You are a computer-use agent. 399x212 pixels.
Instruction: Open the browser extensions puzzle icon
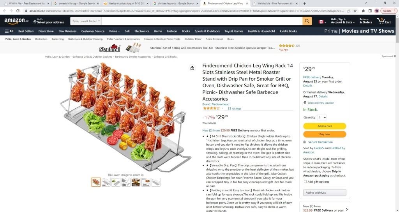click(363, 11)
